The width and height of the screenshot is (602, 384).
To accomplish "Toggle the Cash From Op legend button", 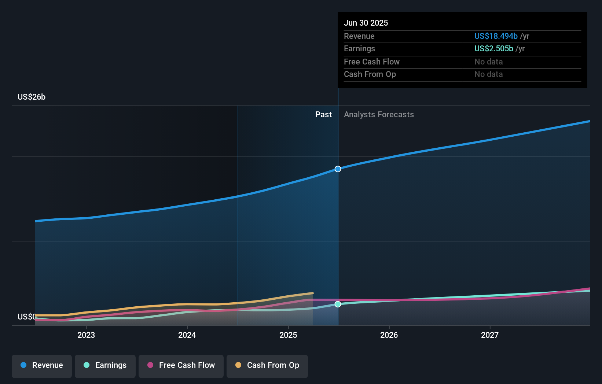I will tap(267, 366).
